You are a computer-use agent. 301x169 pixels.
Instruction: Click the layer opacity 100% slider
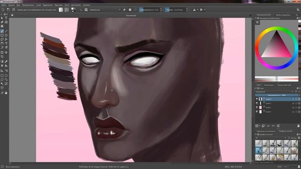click(x=277, y=95)
